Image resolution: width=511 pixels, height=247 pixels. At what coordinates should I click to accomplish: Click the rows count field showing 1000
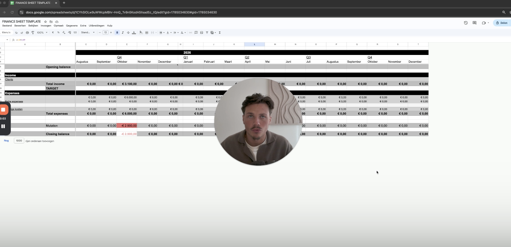[x=19, y=141]
